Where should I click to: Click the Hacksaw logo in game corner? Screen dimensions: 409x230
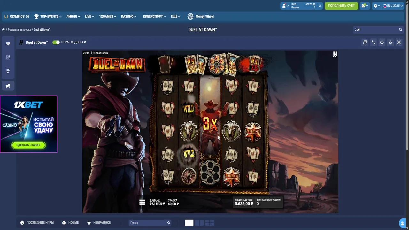[x=335, y=55]
